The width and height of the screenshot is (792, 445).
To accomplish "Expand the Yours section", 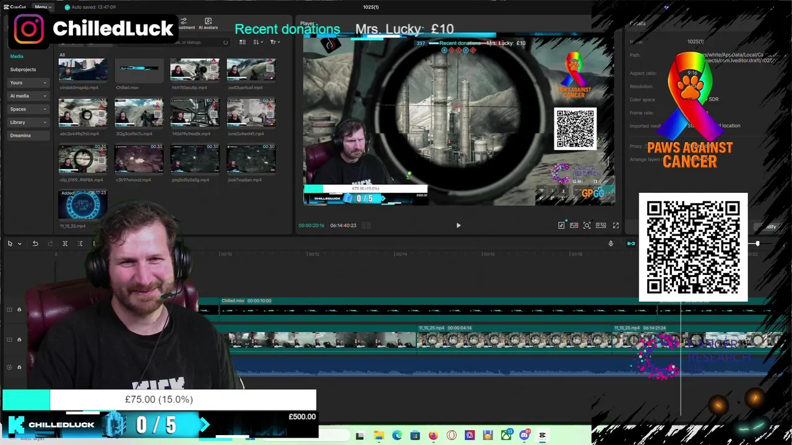I will (x=28, y=82).
